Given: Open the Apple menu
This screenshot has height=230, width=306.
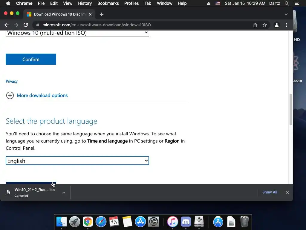Looking at the screenshot, I should tap(8, 3).
